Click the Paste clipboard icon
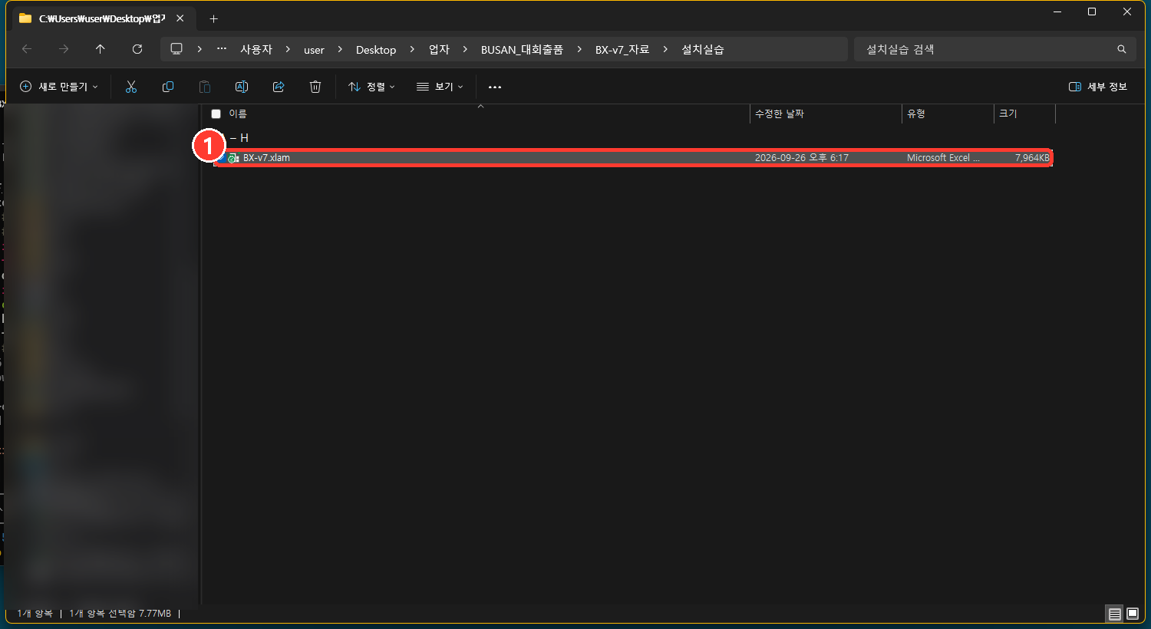This screenshot has width=1151, height=629. pos(205,87)
